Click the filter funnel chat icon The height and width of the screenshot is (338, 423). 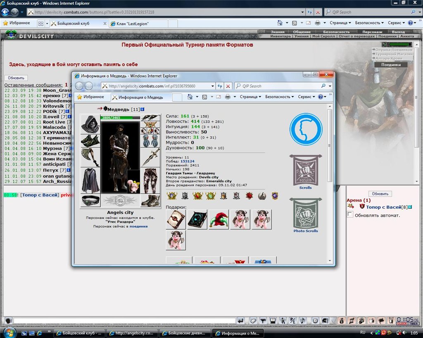263,321
